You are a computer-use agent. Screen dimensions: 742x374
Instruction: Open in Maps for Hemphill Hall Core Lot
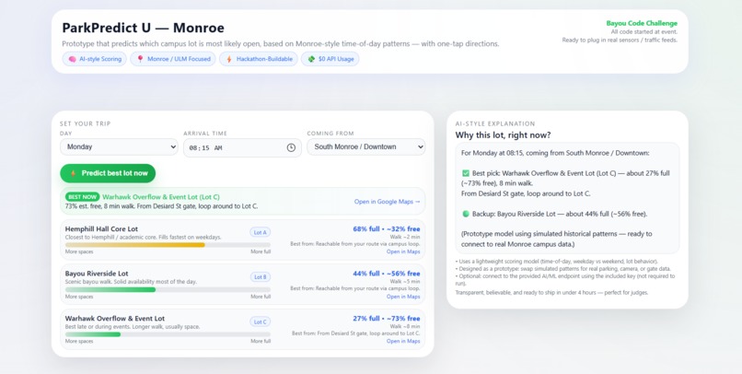403,251
